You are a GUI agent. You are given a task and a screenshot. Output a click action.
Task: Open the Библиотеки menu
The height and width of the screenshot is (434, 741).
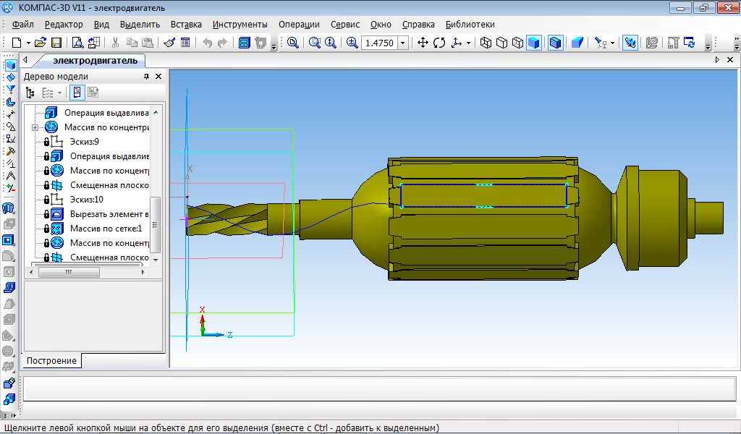tap(470, 24)
